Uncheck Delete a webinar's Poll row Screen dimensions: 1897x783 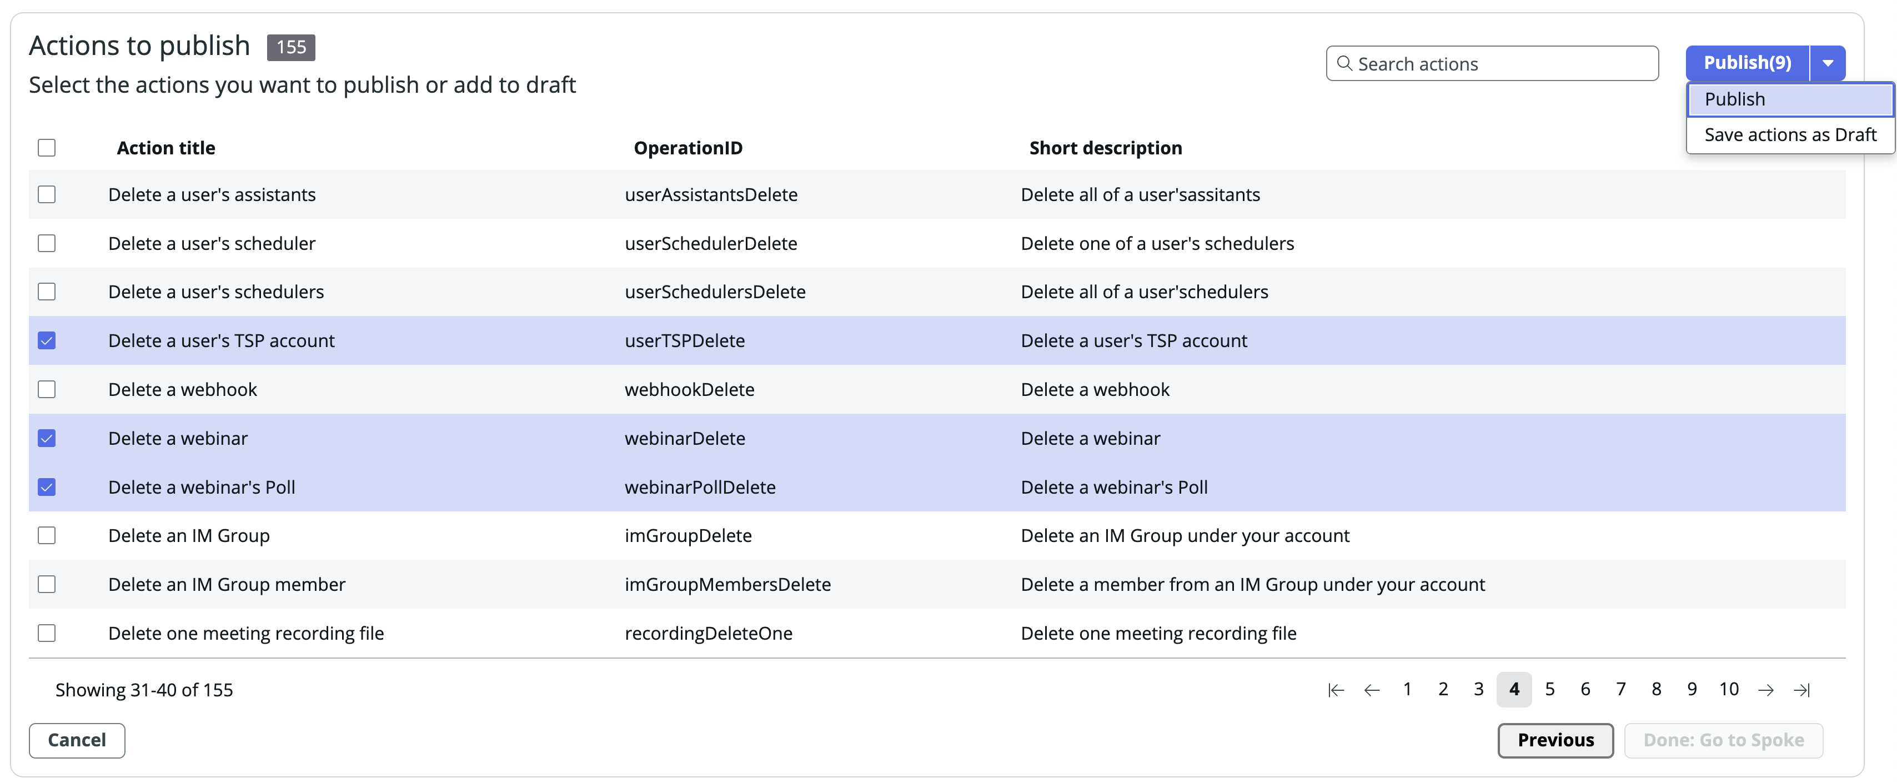point(47,487)
